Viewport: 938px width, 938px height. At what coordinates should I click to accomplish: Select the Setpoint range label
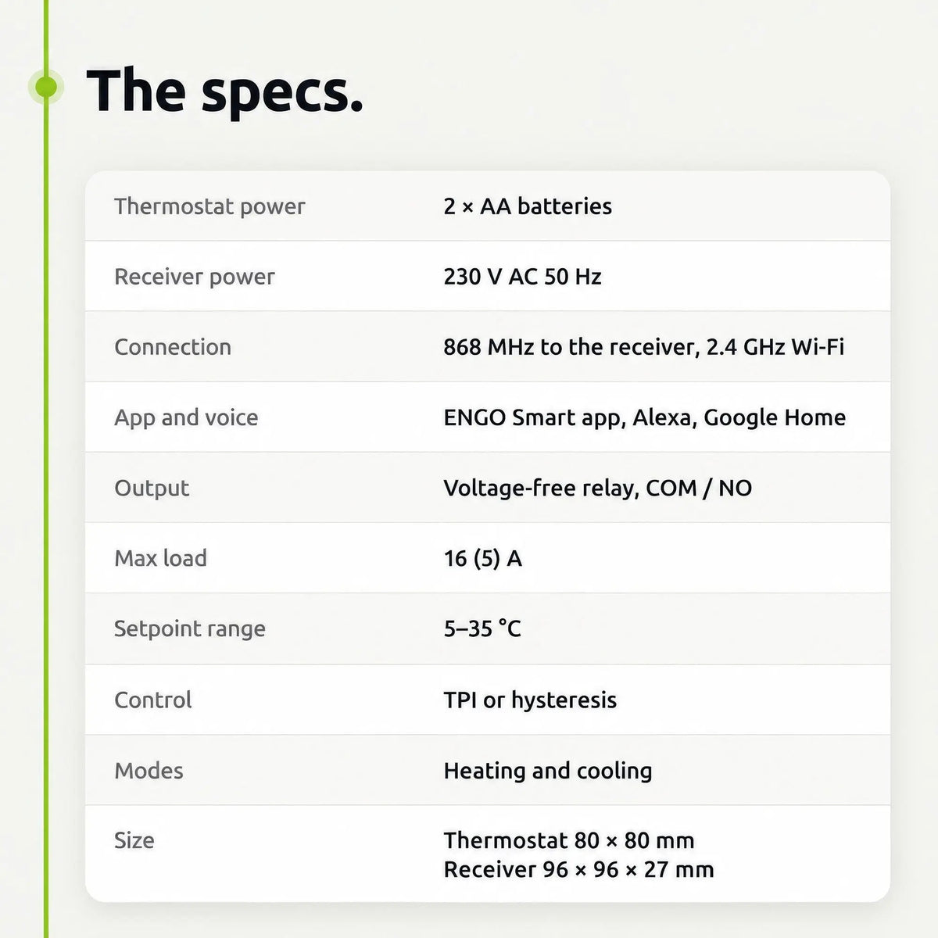(190, 628)
